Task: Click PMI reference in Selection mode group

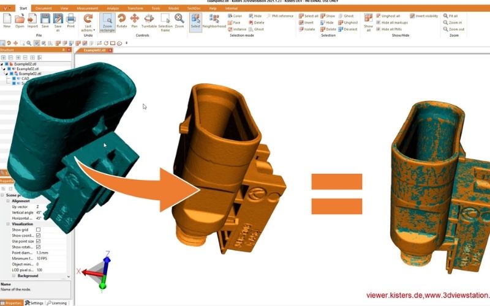Action: 280,16
